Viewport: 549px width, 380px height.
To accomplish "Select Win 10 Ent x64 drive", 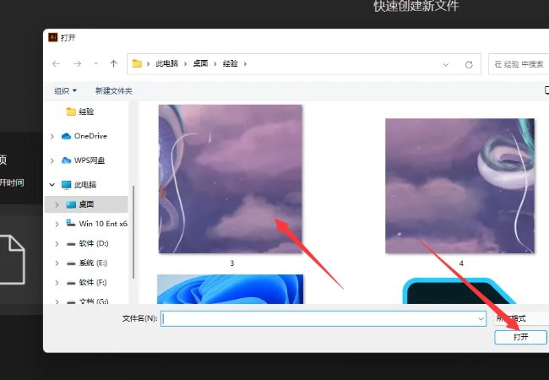I will tap(96, 224).
